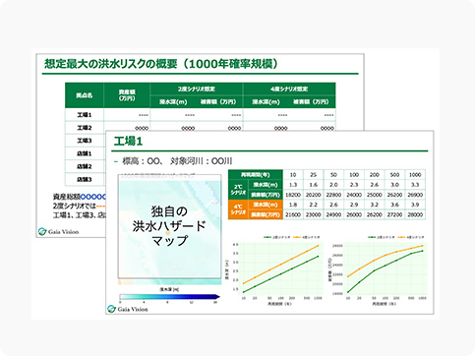Click 4℃ damage value 27200

coord(394,214)
